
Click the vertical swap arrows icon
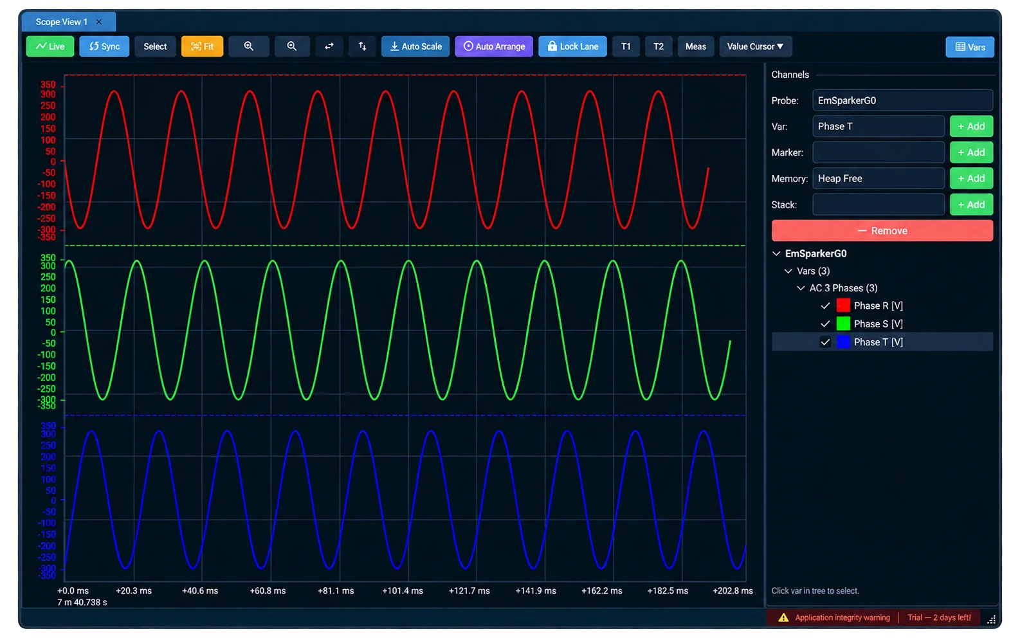click(x=362, y=46)
